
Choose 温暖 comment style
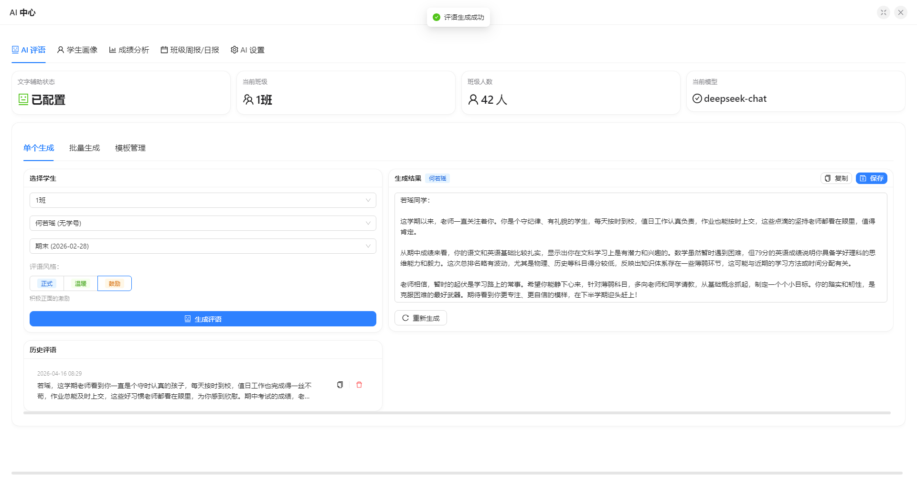click(81, 283)
